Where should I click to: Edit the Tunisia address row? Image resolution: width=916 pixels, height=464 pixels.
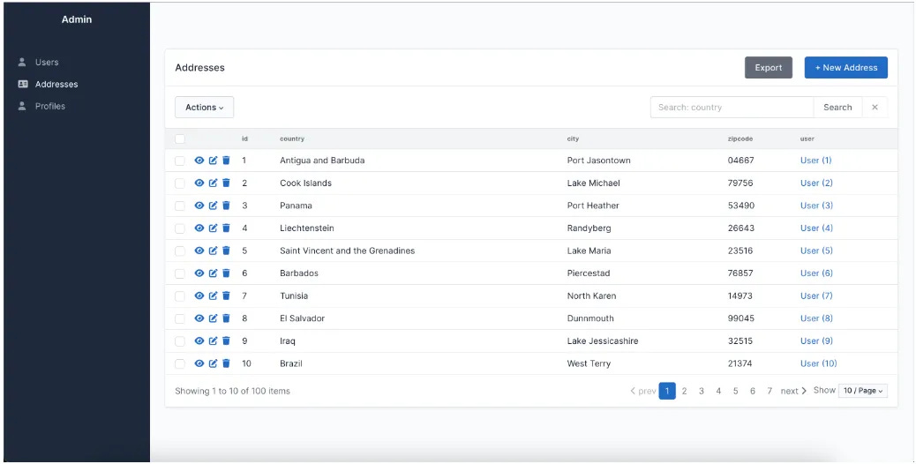click(x=214, y=296)
